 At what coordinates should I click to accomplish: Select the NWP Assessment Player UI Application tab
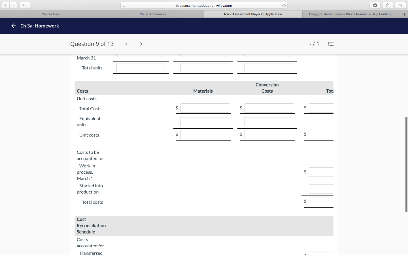click(253, 14)
